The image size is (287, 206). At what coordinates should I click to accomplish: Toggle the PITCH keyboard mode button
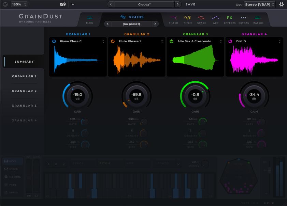110,163
